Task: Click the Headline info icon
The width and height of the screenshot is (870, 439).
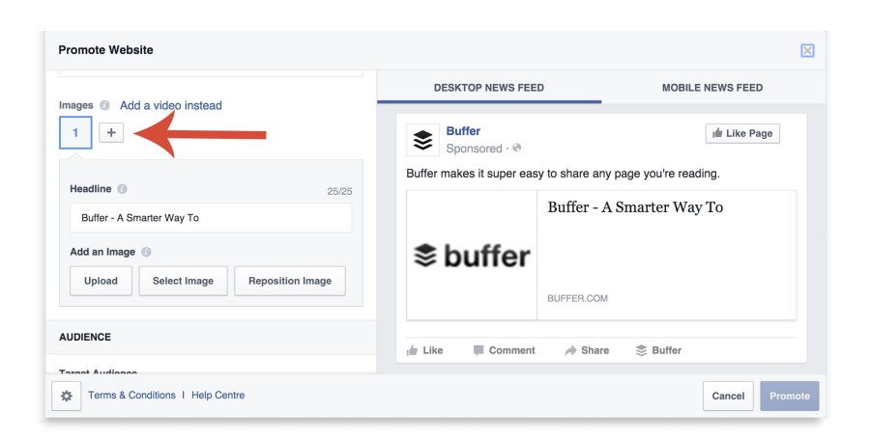Action: 122,189
